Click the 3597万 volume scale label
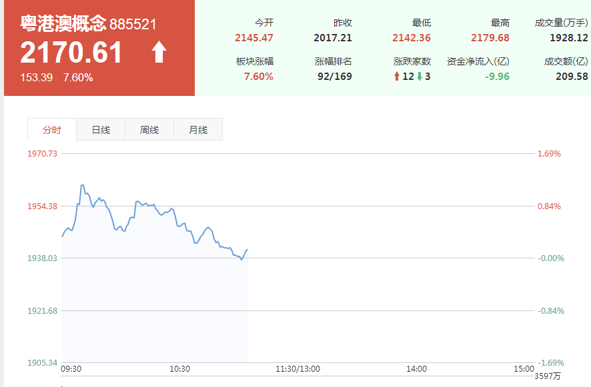 (x=548, y=376)
